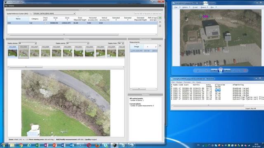
Task: Rotate image counterclockwise in Photo Viewer
Action: tap(234, 71)
